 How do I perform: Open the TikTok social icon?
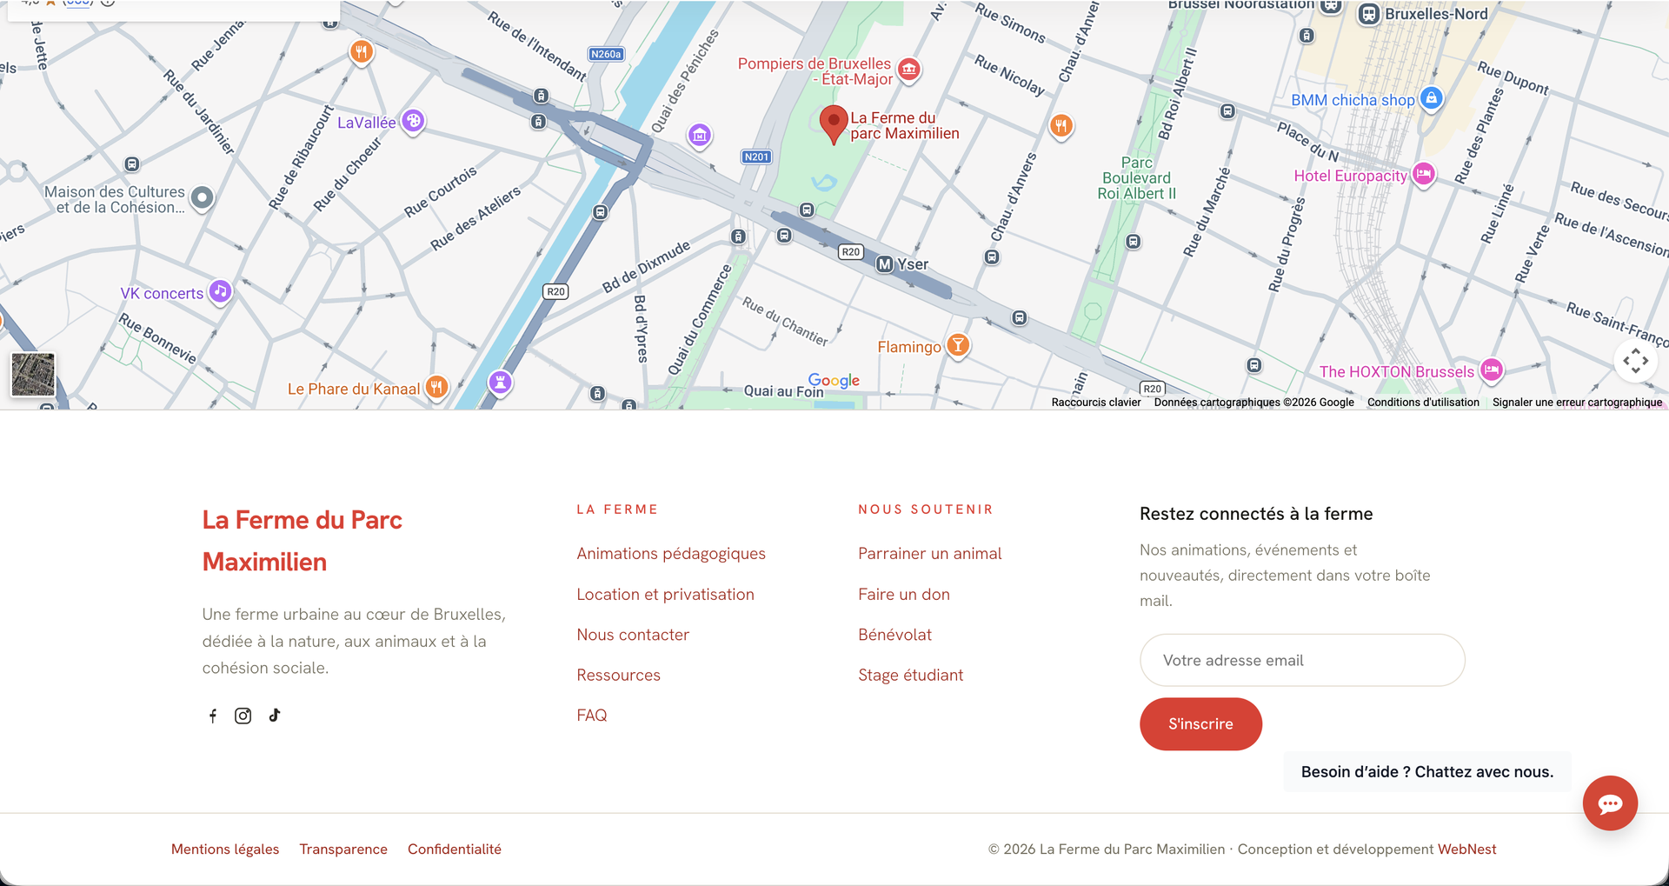point(275,715)
